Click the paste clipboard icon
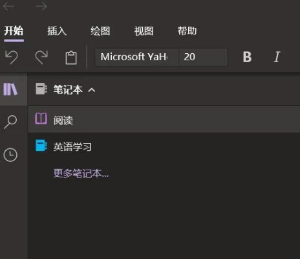The width and height of the screenshot is (300, 259). (x=71, y=58)
